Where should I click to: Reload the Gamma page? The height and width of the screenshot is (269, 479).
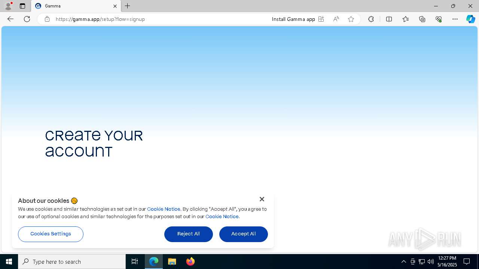(x=27, y=19)
